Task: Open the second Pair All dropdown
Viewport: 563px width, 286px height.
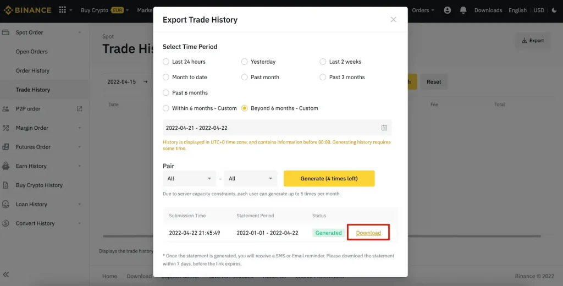Action: pyautogui.click(x=251, y=178)
